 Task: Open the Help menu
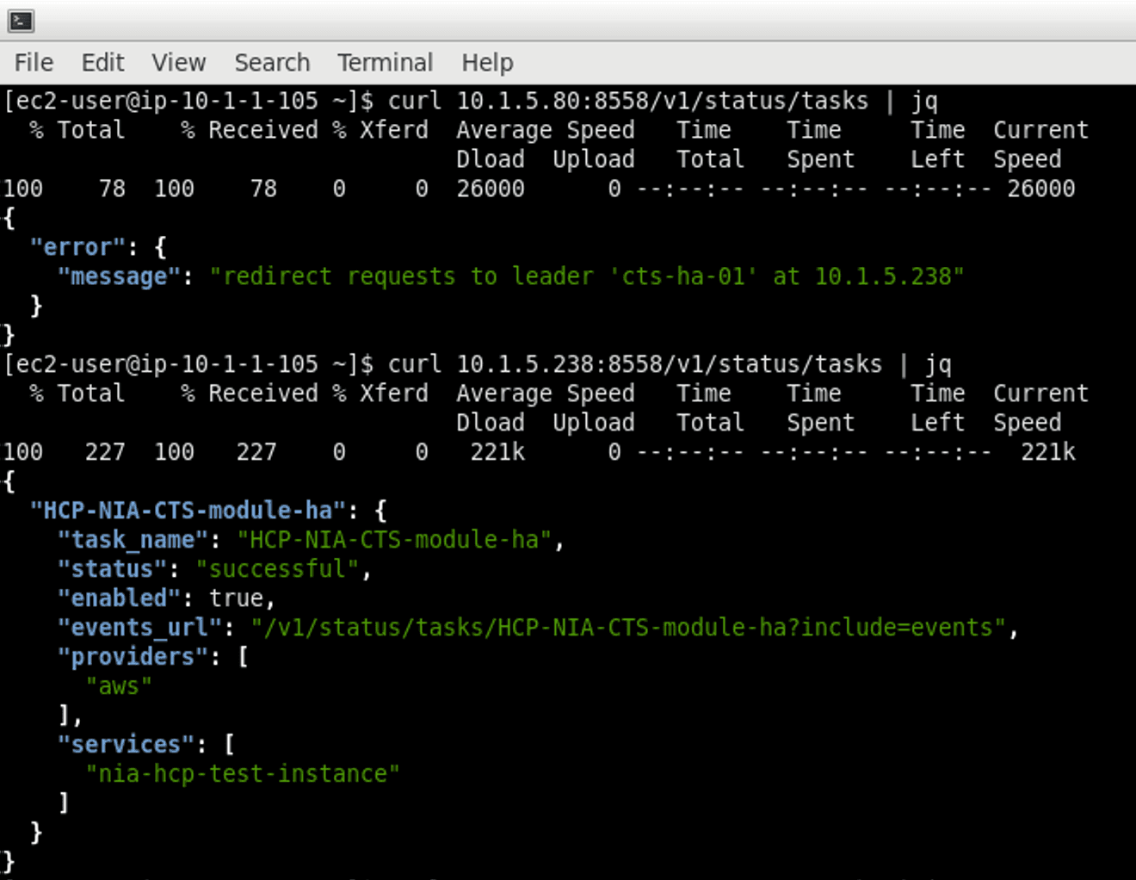click(487, 63)
